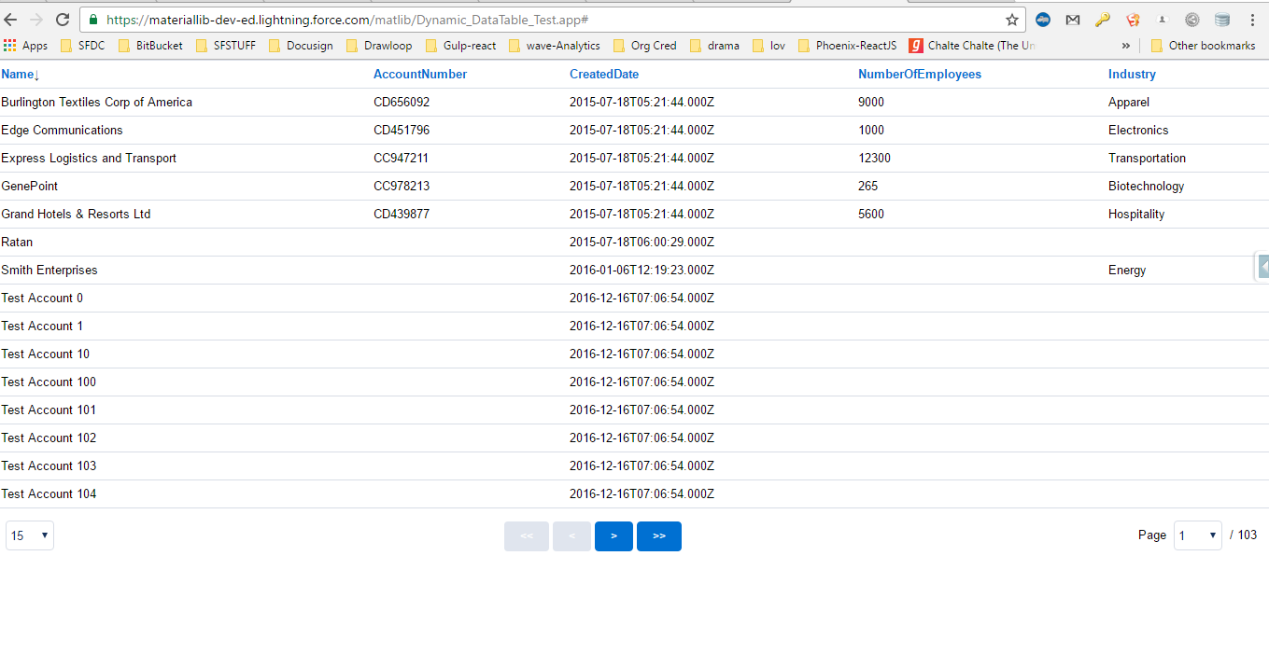The width and height of the screenshot is (1269, 653).
Task: Click the Test Account 100 row
Action: tap(634, 382)
